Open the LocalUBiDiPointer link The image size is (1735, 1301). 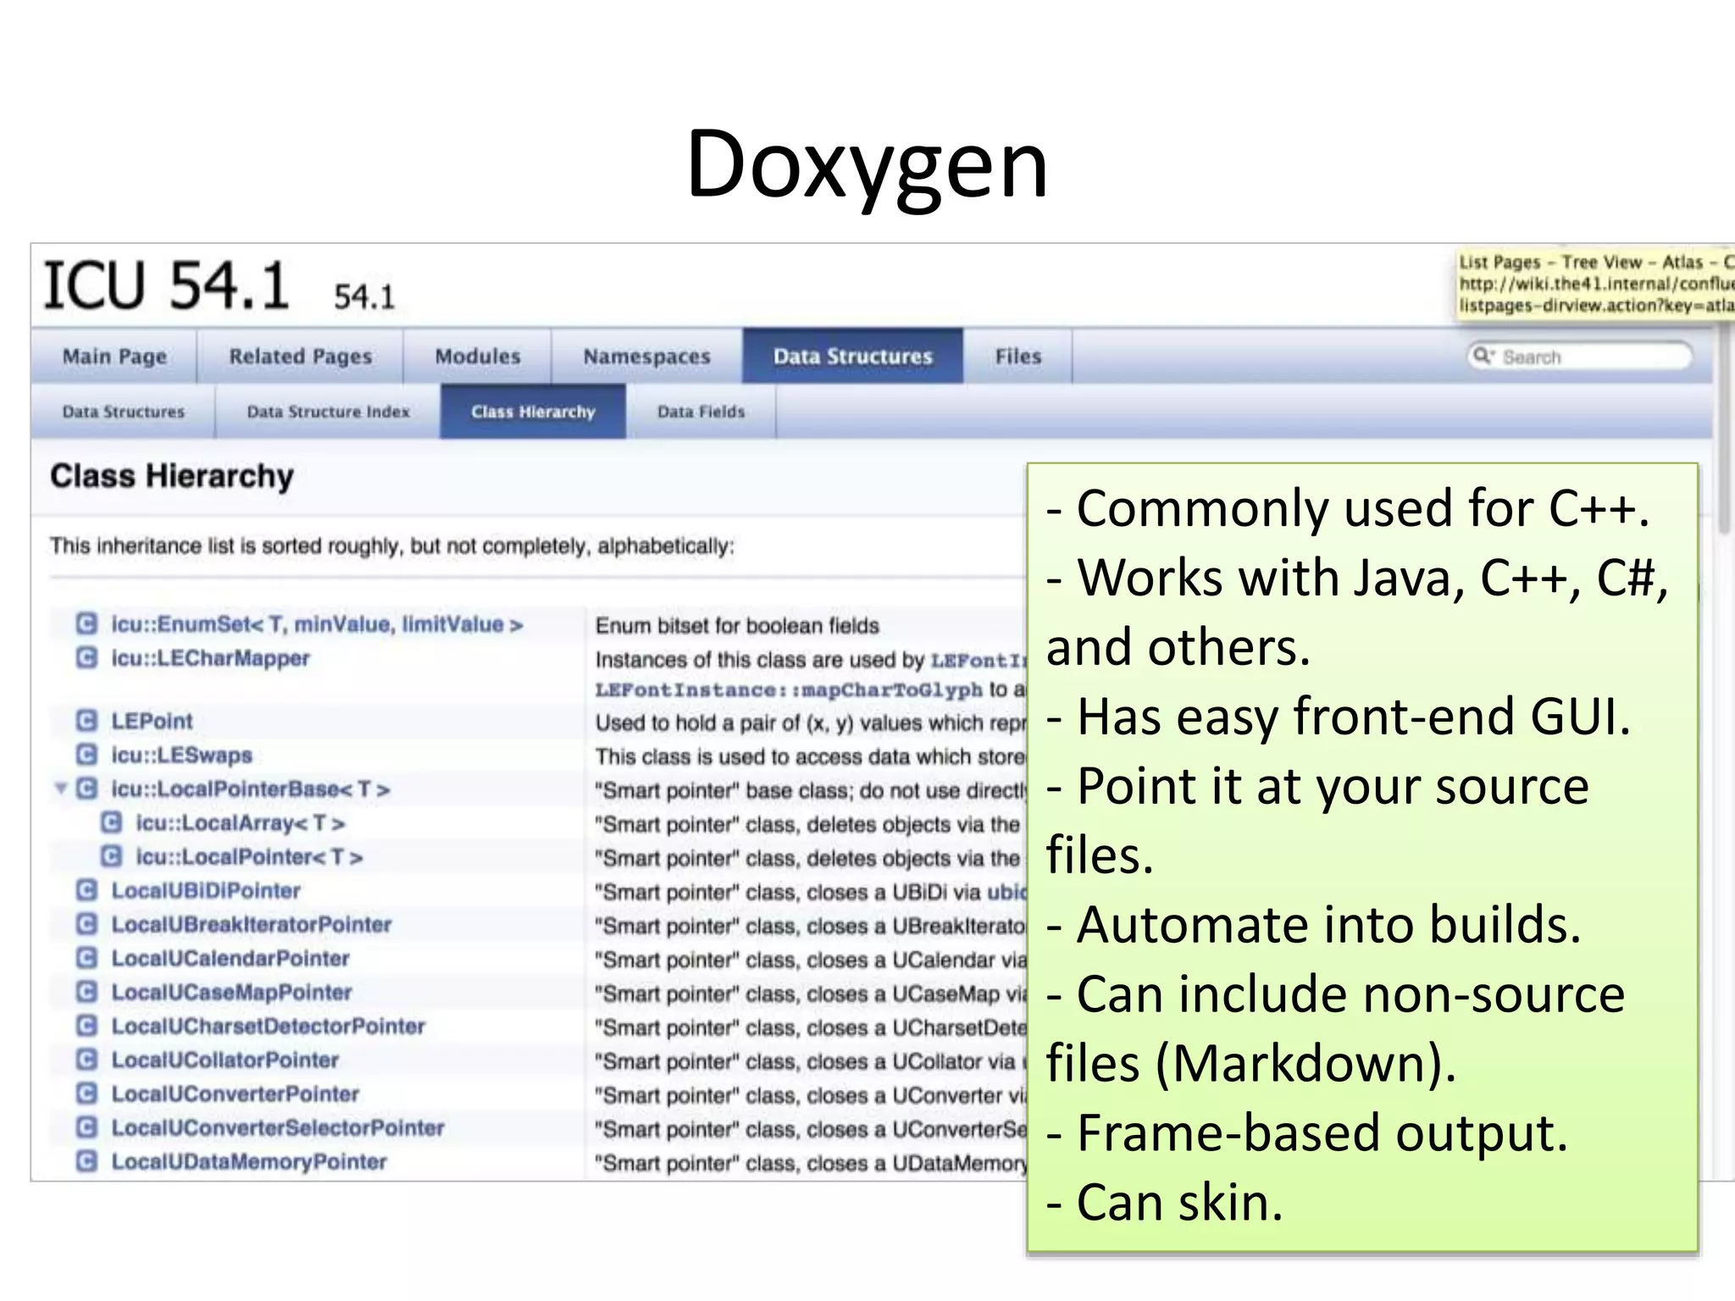point(206,890)
